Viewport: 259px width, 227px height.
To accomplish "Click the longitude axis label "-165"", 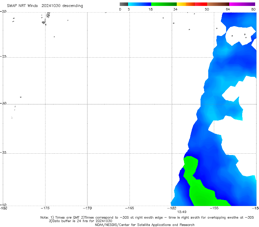I will point(129,208).
